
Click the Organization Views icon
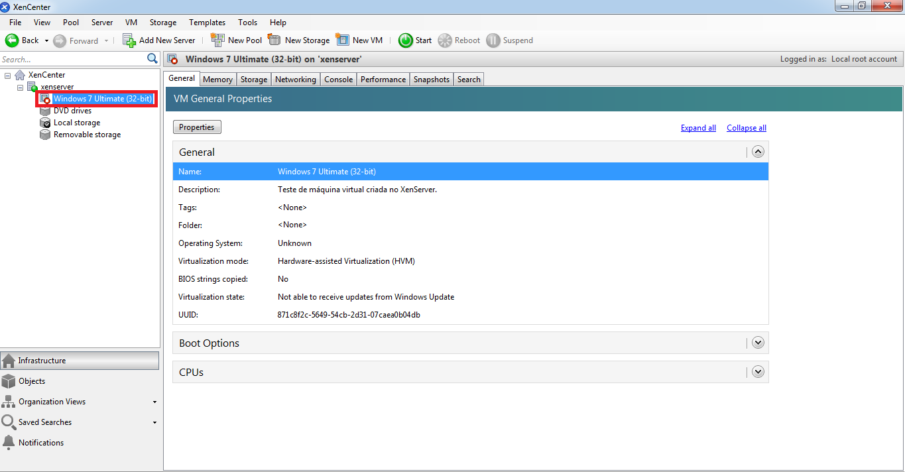tap(9, 402)
